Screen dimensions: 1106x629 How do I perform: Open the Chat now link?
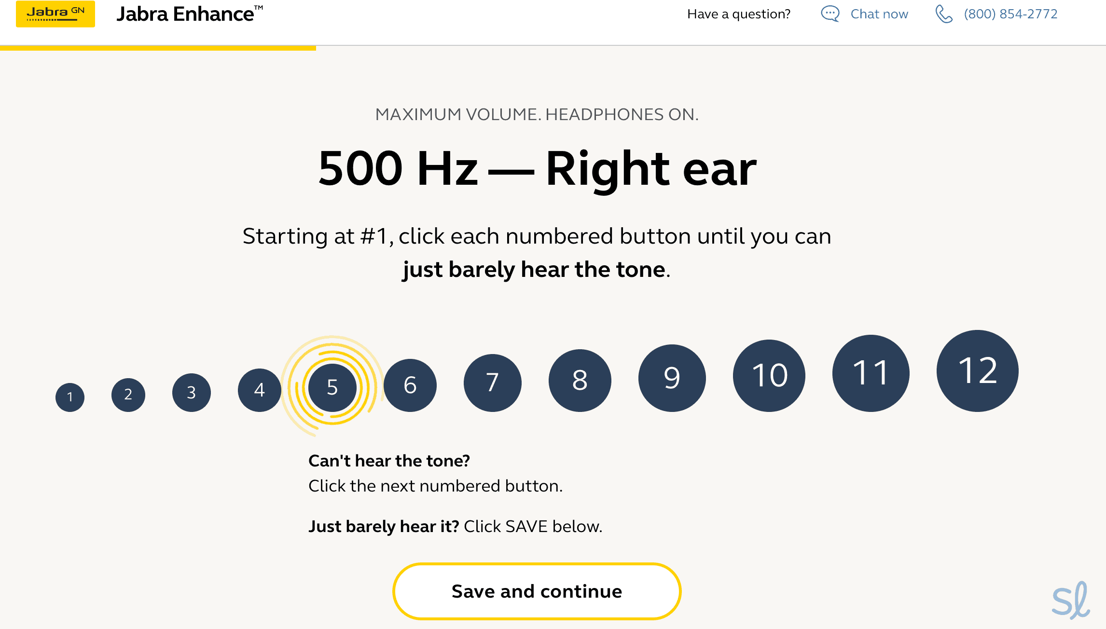(x=879, y=14)
